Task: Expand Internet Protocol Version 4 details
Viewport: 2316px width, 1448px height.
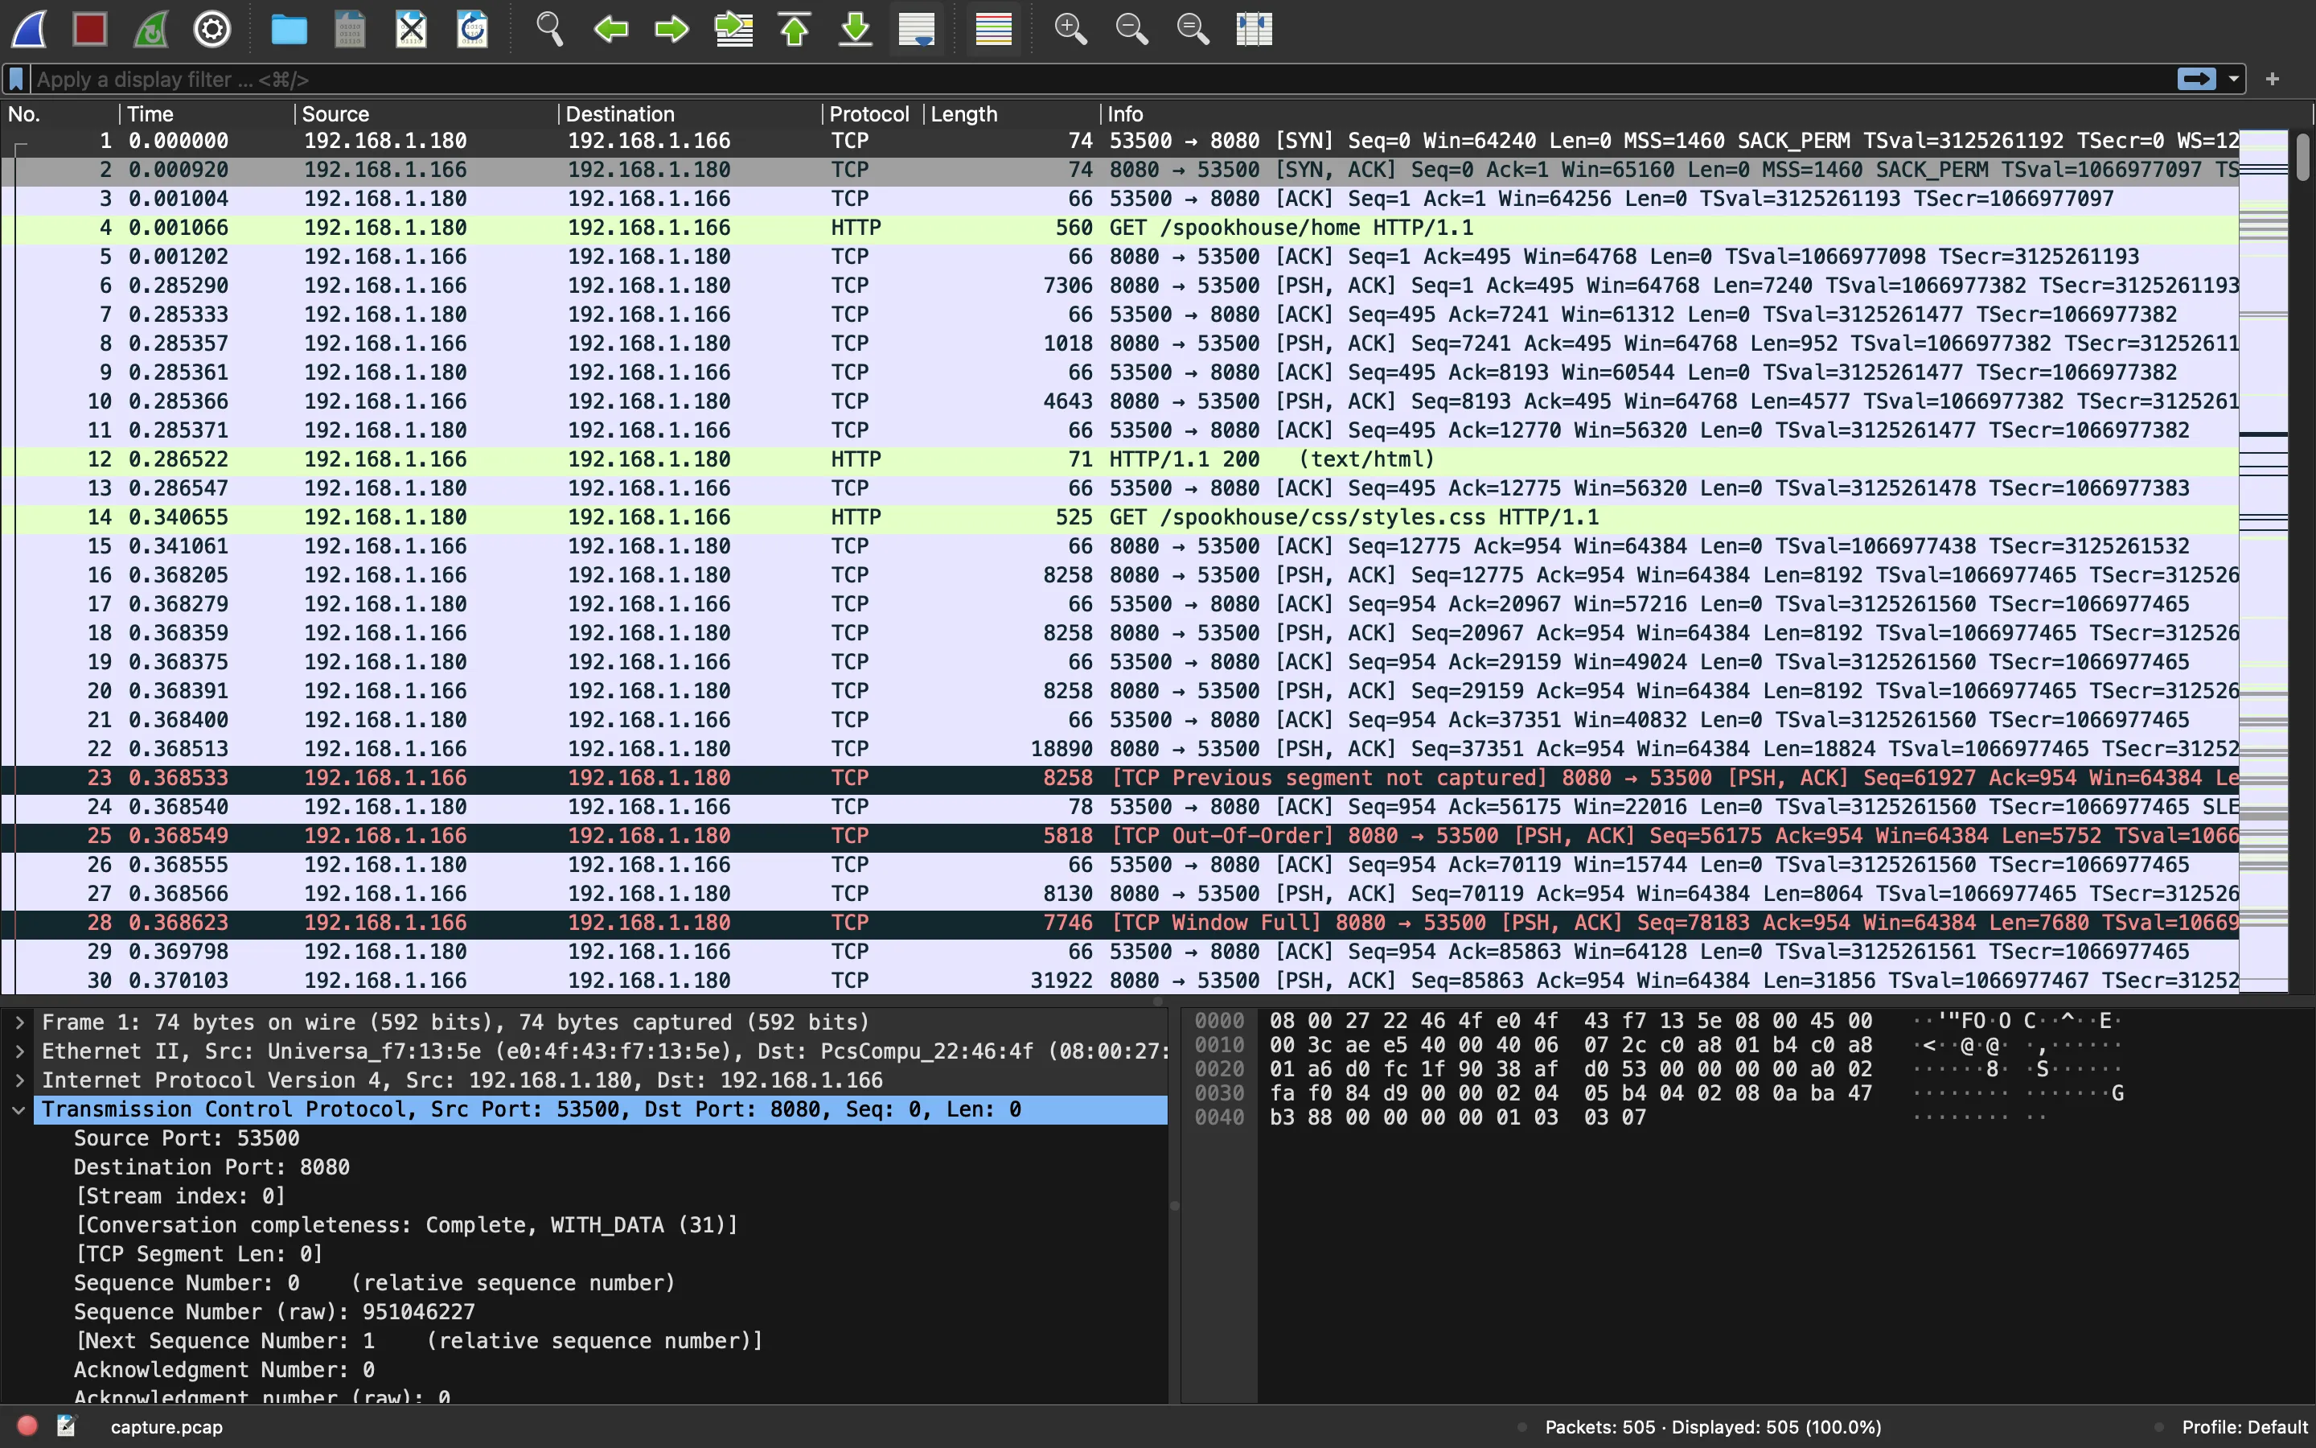Action: [x=19, y=1080]
